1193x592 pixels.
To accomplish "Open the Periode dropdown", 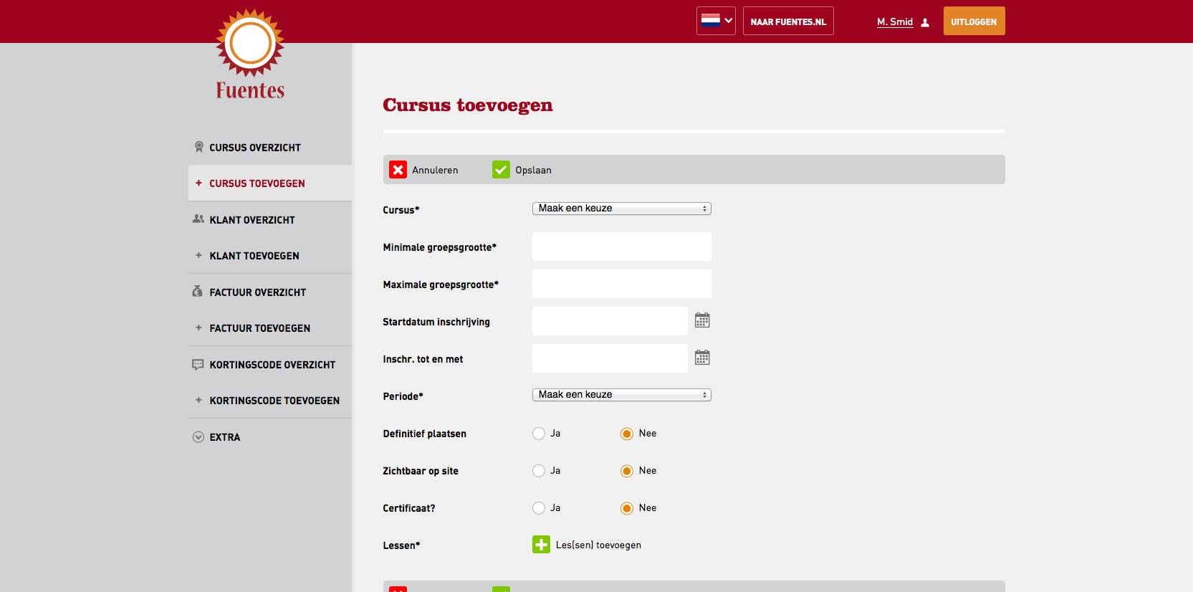I will [621, 395].
